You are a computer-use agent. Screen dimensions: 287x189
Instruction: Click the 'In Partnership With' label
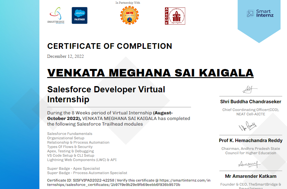[x=128, y=3]
